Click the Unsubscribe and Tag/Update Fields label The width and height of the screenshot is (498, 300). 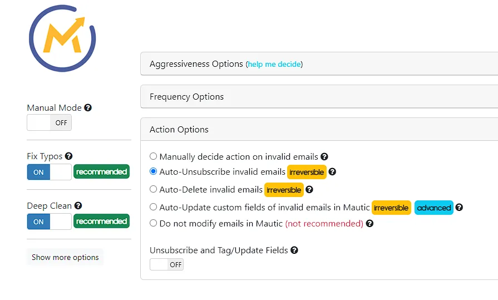click(x=219, y=250)
